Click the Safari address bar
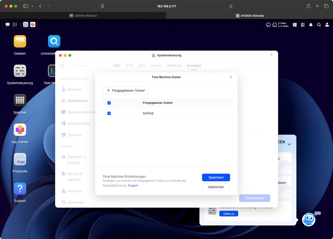This screenshot has height=239, width=333. (x=166, y=6)
